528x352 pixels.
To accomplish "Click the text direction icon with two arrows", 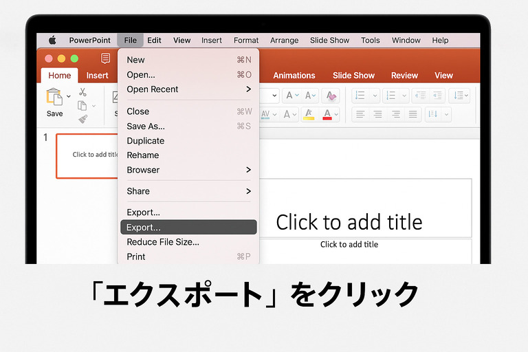I will tap(433, 114).
